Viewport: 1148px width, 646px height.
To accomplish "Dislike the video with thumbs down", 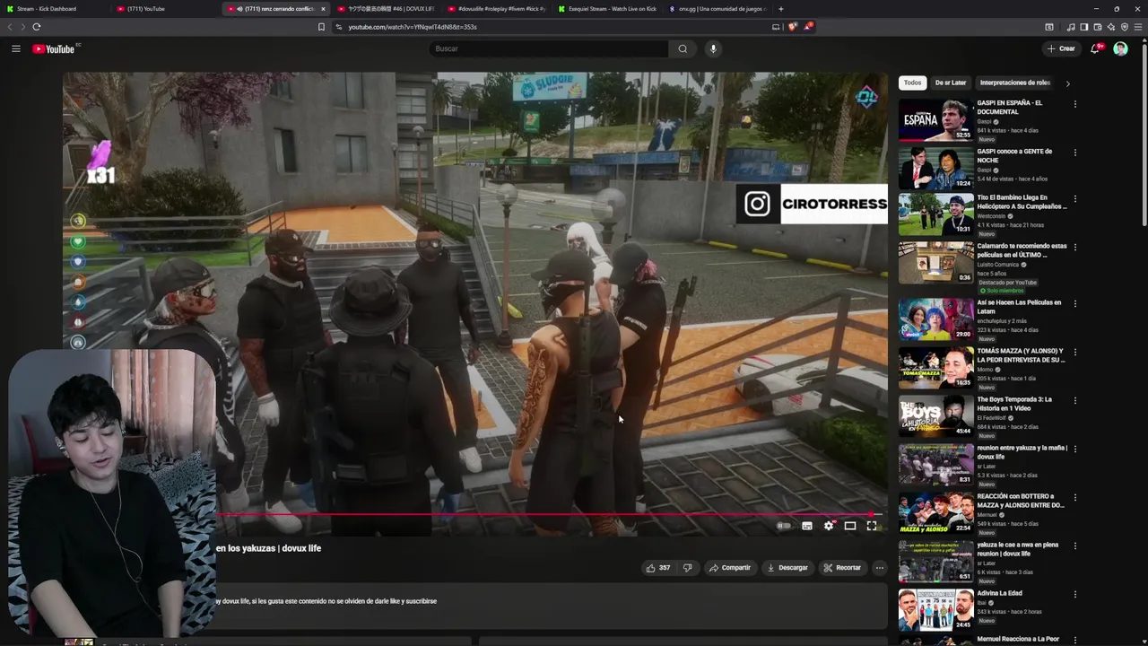I will [687, 568].
